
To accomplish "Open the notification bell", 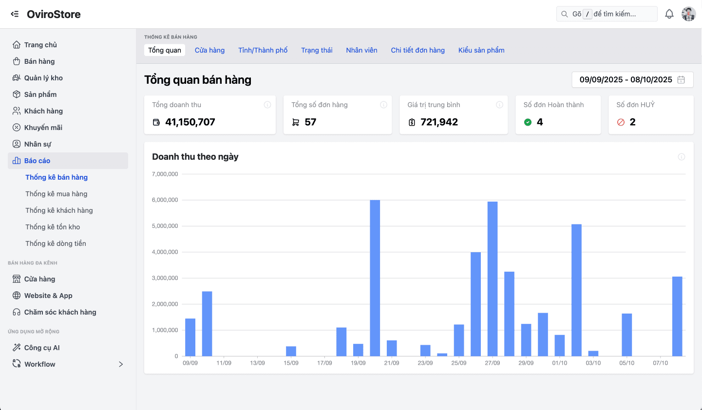I will pyautogui.click(x=669, y=14).
